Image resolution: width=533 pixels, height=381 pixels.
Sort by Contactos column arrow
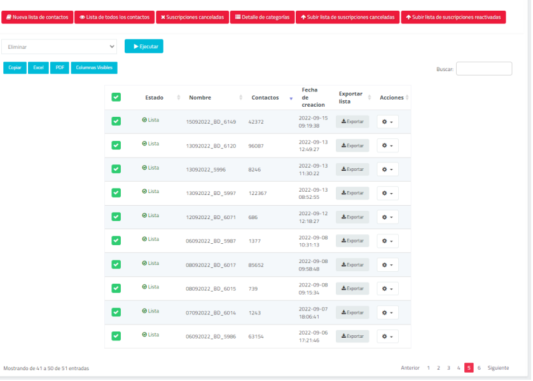click(291, 98)
